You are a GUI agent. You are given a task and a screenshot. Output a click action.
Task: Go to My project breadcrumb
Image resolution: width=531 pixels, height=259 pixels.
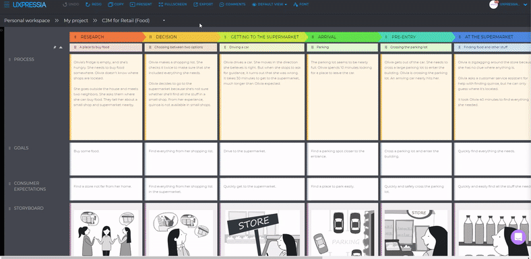point(76,21)
